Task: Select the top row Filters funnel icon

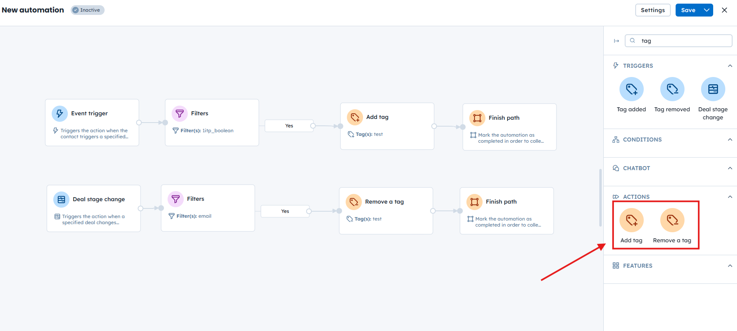Action: point(180,114)
